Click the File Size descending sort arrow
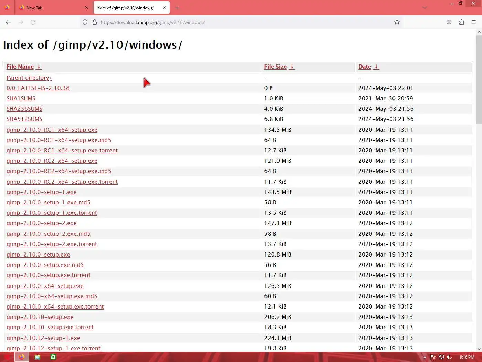 coord(292,67)
